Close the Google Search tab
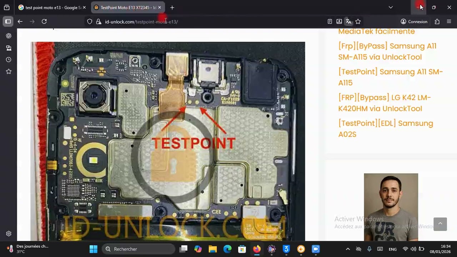The width and height of the screenshot is (457, 257). tap(84, 7)
